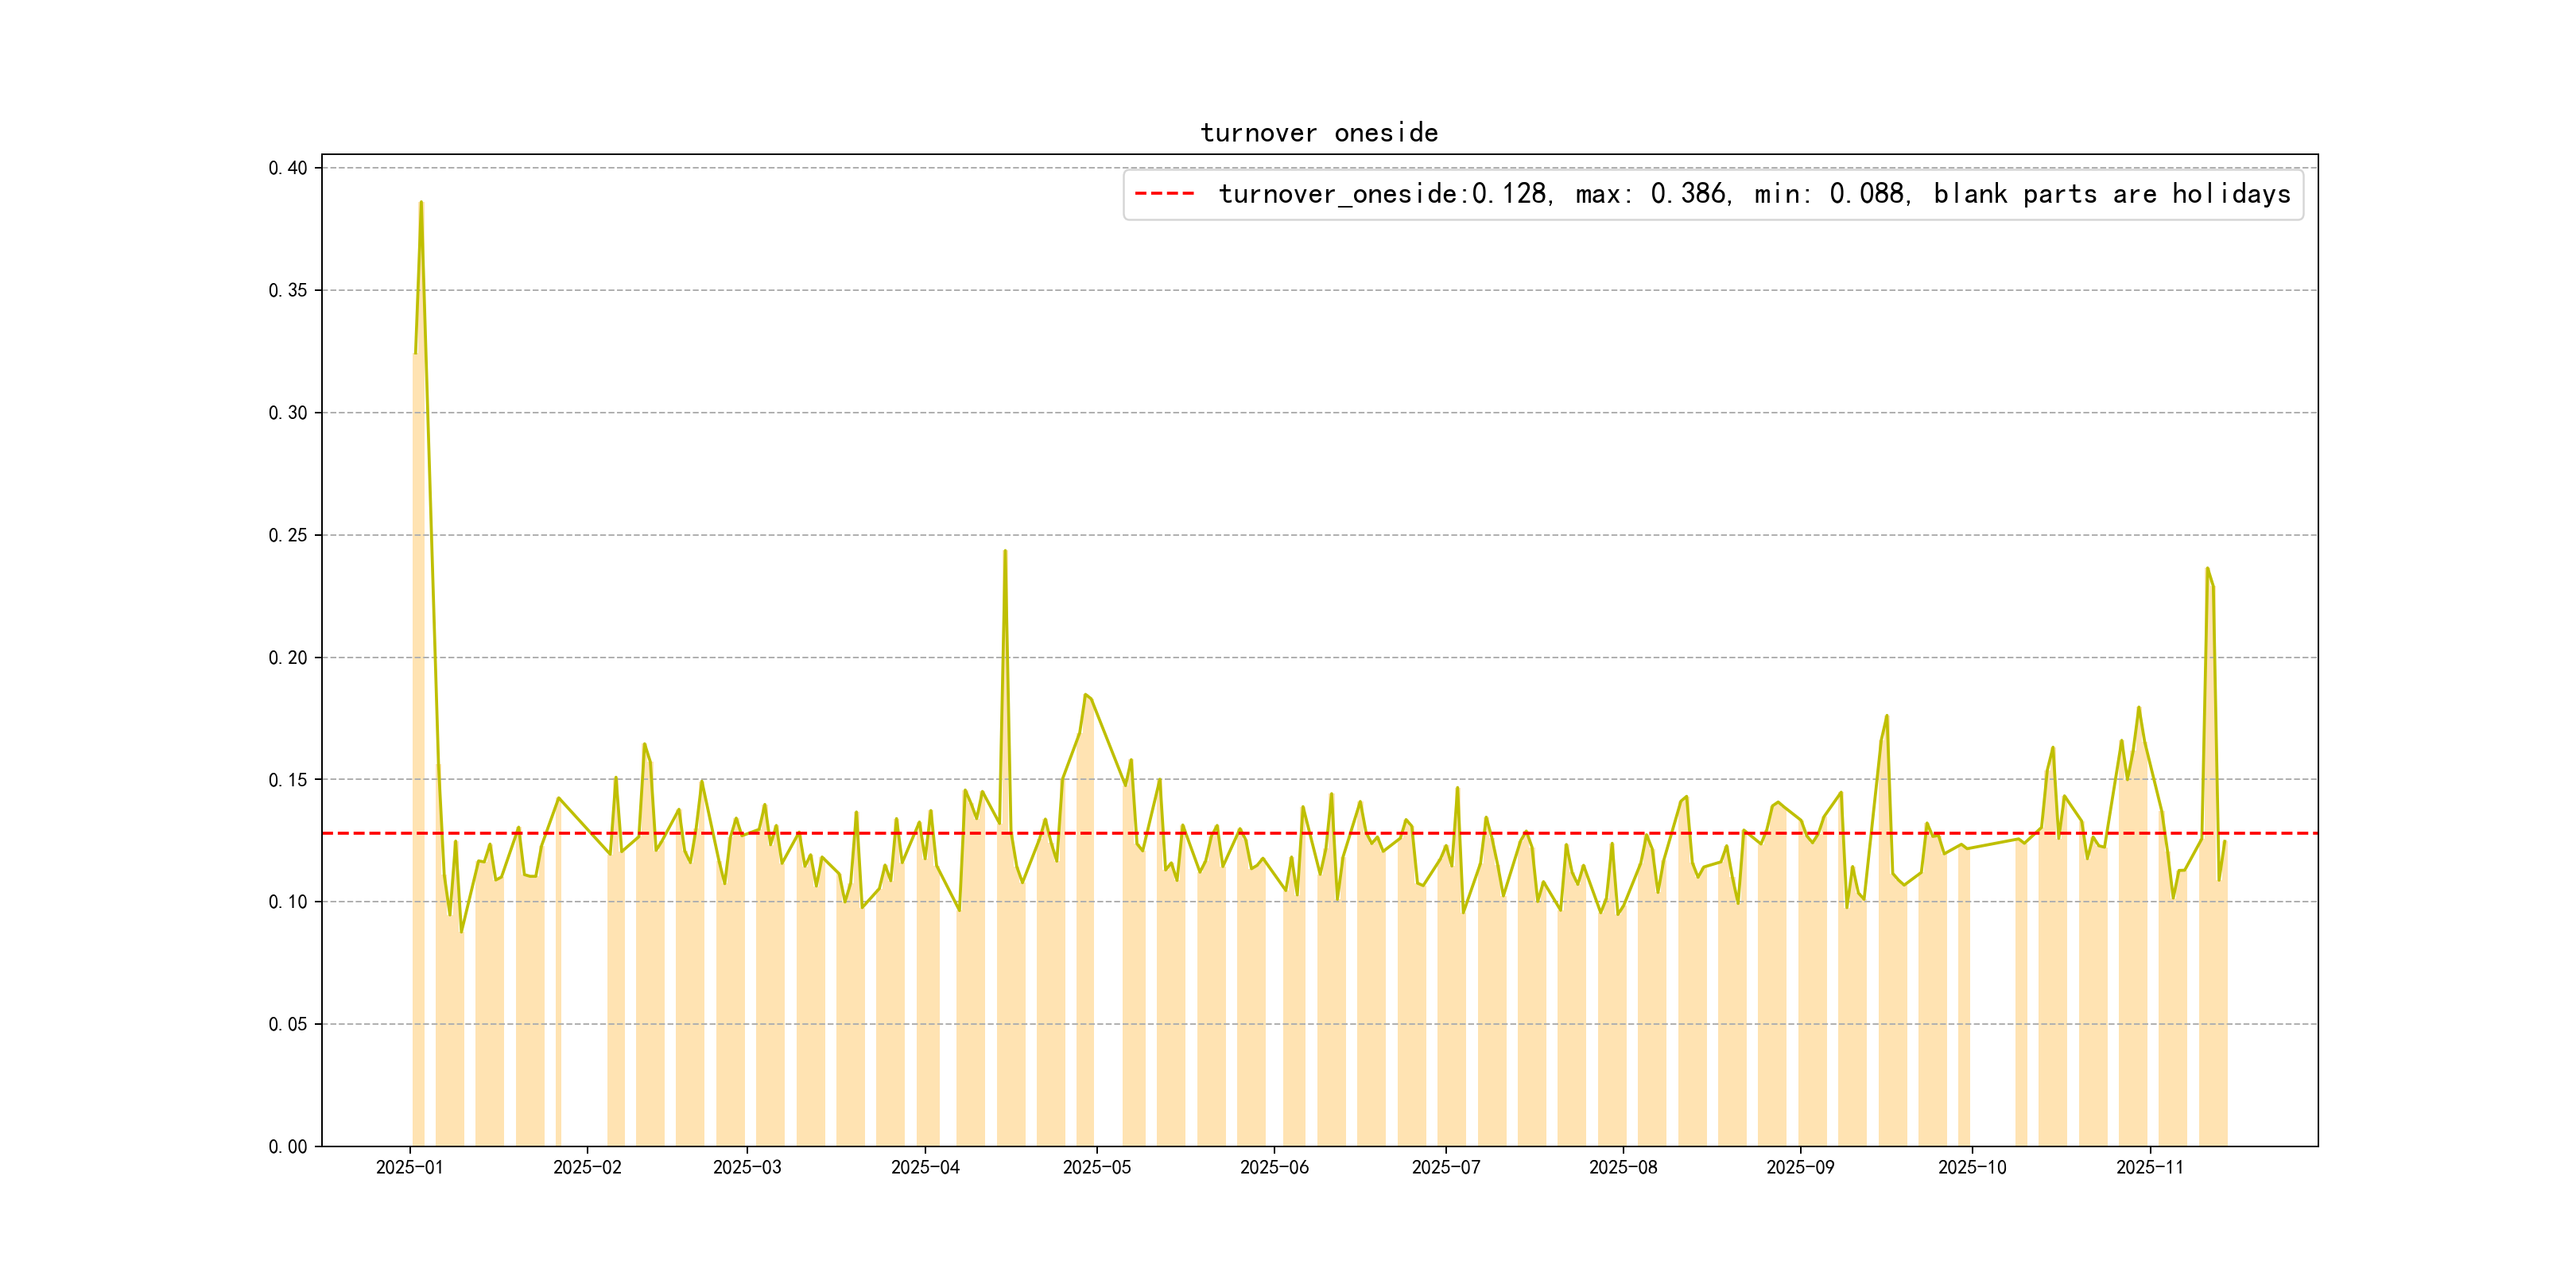Click the 2025-04 x-axis label
Viewport: 2576px width, 1288px height.
[925, 1167]
